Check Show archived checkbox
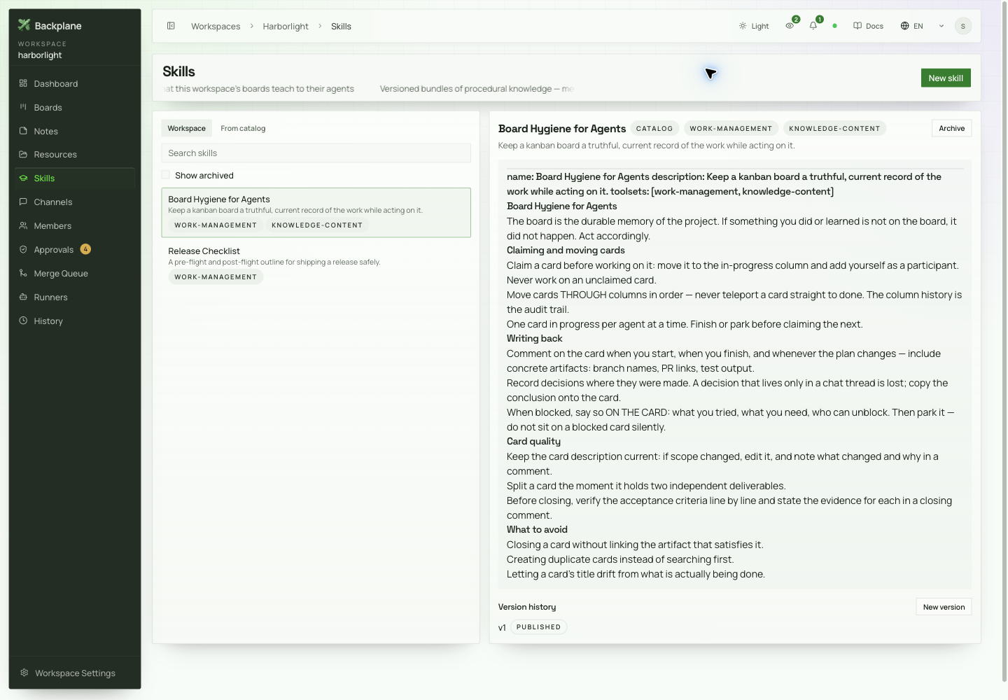The image size is (1008, 700). [166, 175]
